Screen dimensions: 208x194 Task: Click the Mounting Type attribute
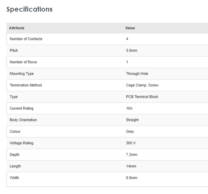pos(22,74)
